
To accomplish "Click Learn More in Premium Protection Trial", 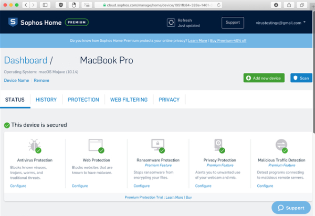I will pyautogui.click(x=174, y=197).
